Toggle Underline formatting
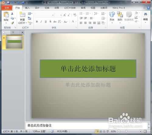Viewport: 152px width, 135px height. (x=46, y=22)
